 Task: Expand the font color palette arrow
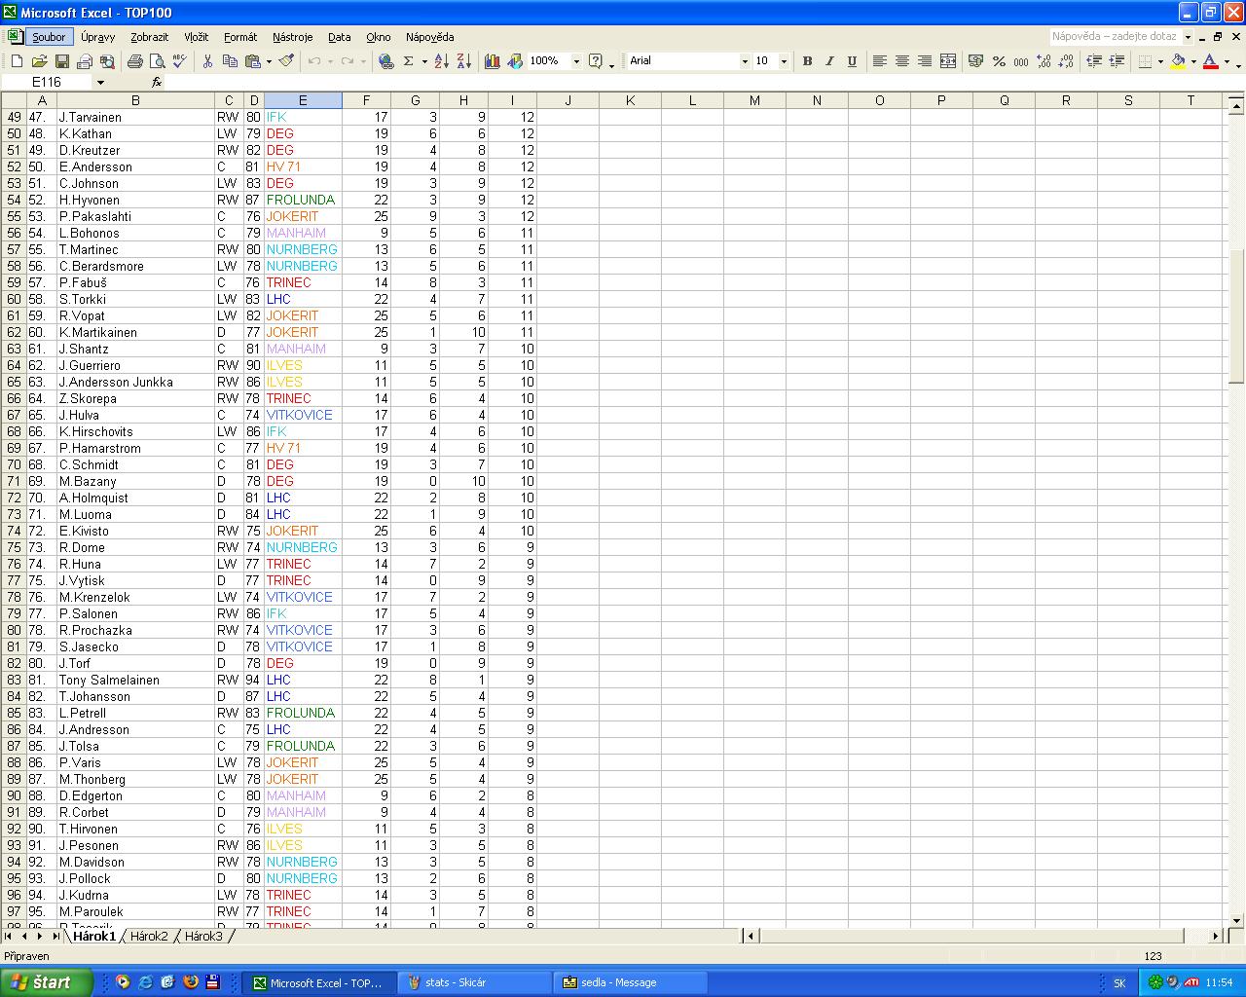1226,61
